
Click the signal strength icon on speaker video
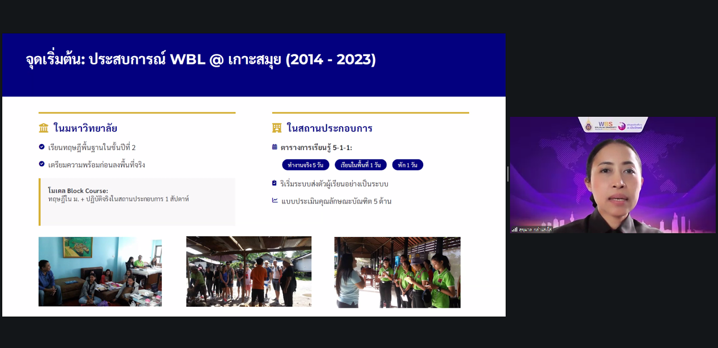coord(514,229)
